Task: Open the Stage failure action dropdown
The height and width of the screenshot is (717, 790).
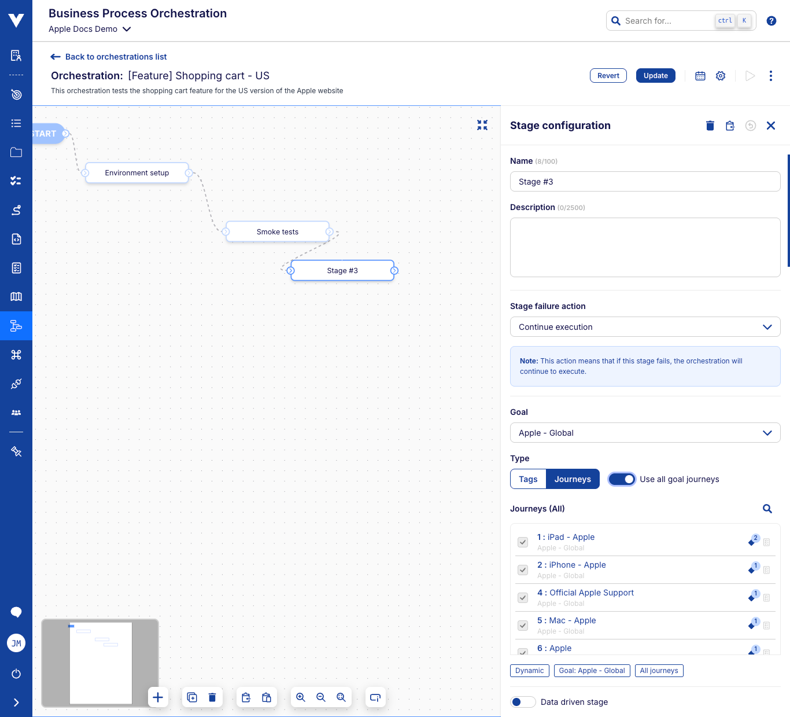Action: 645,327
